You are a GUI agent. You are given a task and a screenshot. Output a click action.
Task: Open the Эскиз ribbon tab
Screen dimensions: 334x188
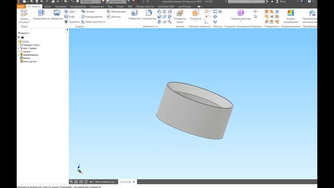click(47, 6)
